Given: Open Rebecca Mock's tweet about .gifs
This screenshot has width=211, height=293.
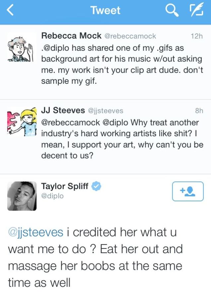Looking at the screenshot, I should coord(122,64).
